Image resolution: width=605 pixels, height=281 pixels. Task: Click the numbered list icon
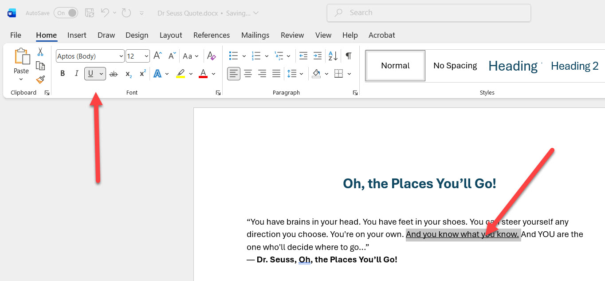point(256,56)
